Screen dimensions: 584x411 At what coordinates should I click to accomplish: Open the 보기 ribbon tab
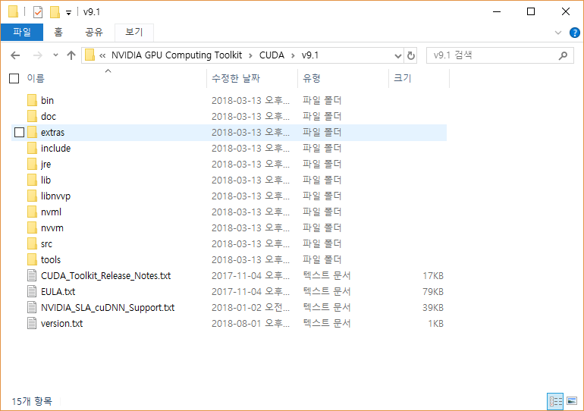133,32
